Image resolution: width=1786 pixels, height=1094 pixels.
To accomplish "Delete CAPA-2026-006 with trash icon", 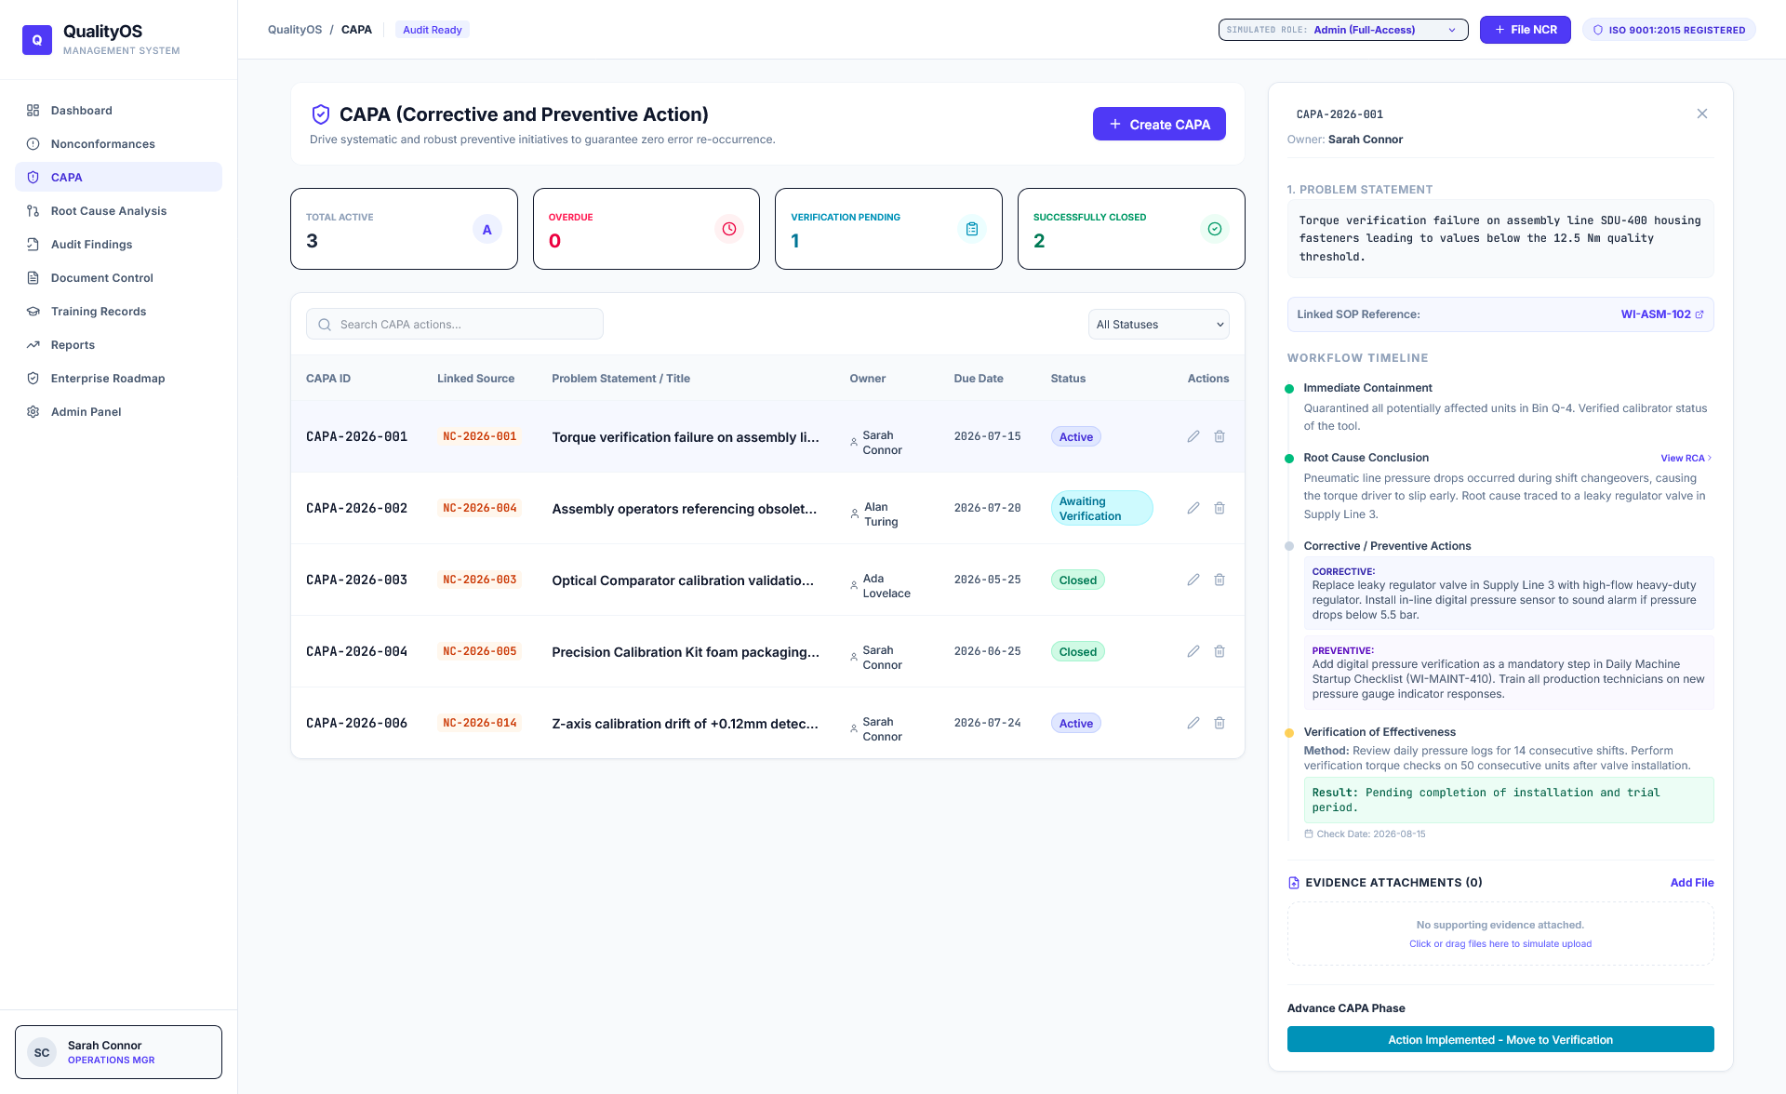I will click(x=1220, y=723).
